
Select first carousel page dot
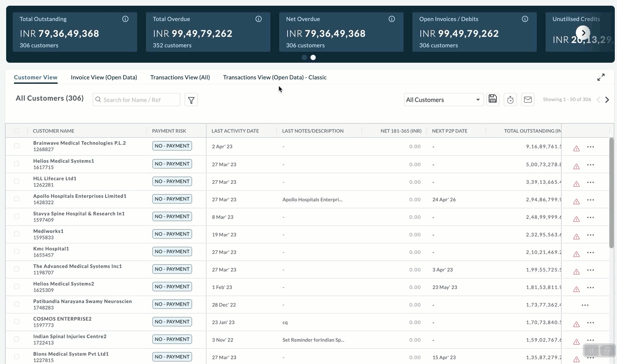[305, 57]
